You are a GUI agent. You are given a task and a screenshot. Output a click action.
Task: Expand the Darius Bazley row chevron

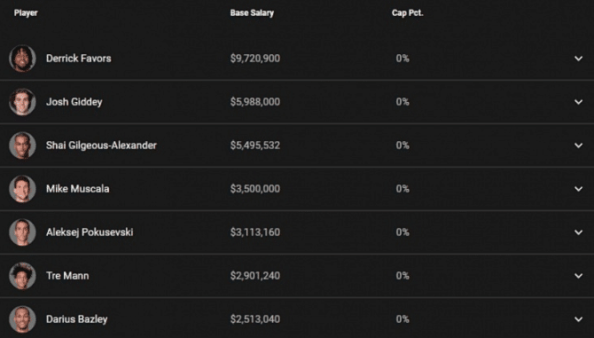(x=578, y=319)
